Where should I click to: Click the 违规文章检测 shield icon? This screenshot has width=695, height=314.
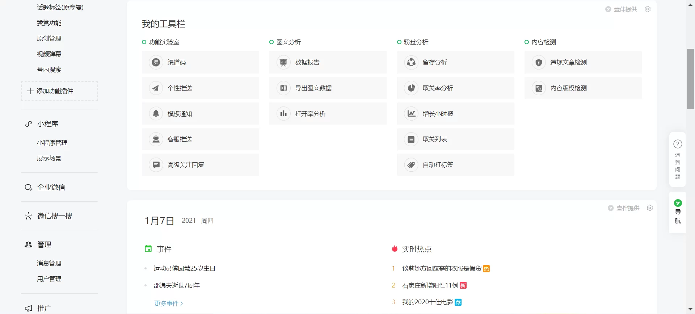tap(539, 62)
